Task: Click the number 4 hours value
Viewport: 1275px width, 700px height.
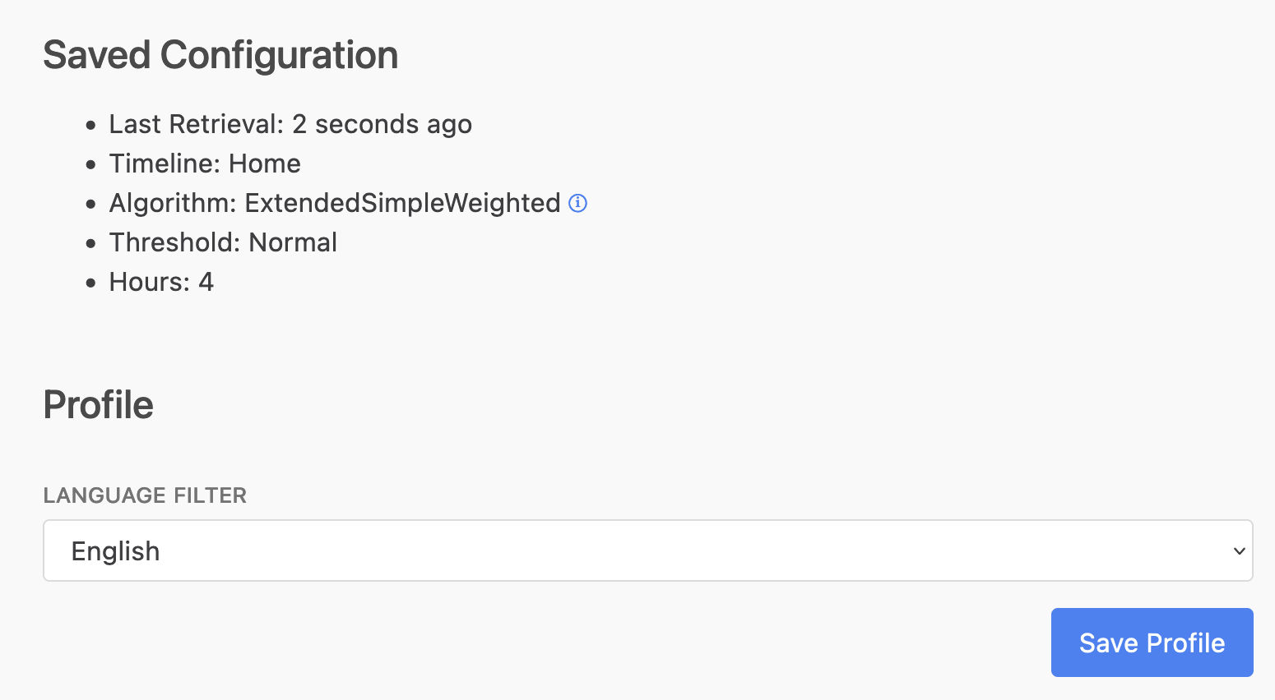Action: [206, 282]
